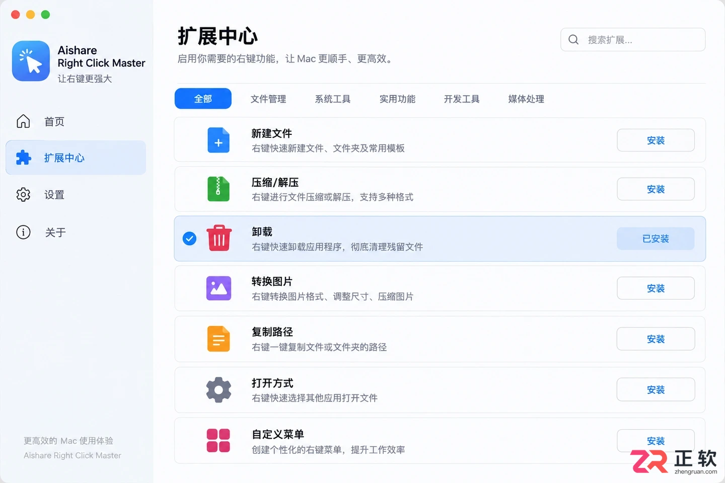The width and height of the screenshot is (725, 483).
Task: Click description 创建个性化的右键菜单，提升工作效率
Action: click(x=328, y=450)
